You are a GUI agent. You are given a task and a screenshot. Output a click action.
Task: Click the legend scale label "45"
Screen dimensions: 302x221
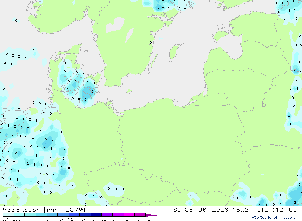click(x=137, y=219)
